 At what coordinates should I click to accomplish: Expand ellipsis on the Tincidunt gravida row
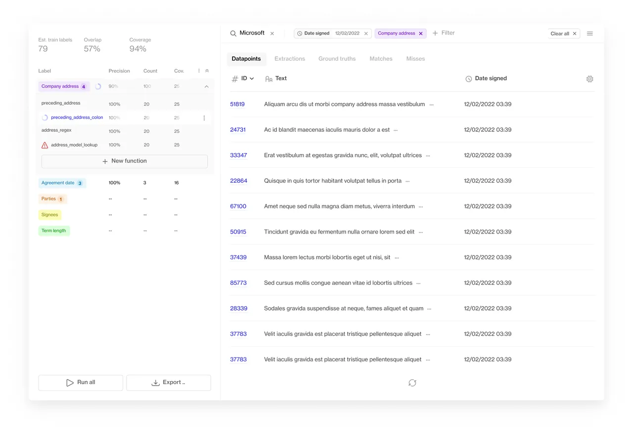click(x=421, y=232)
